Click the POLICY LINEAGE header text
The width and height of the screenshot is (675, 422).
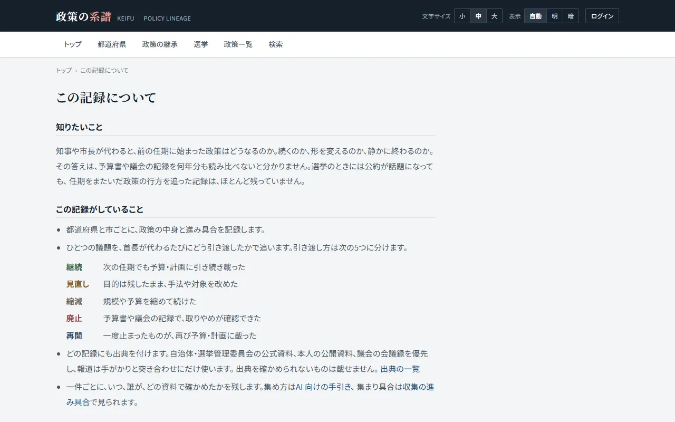[167, 18]
